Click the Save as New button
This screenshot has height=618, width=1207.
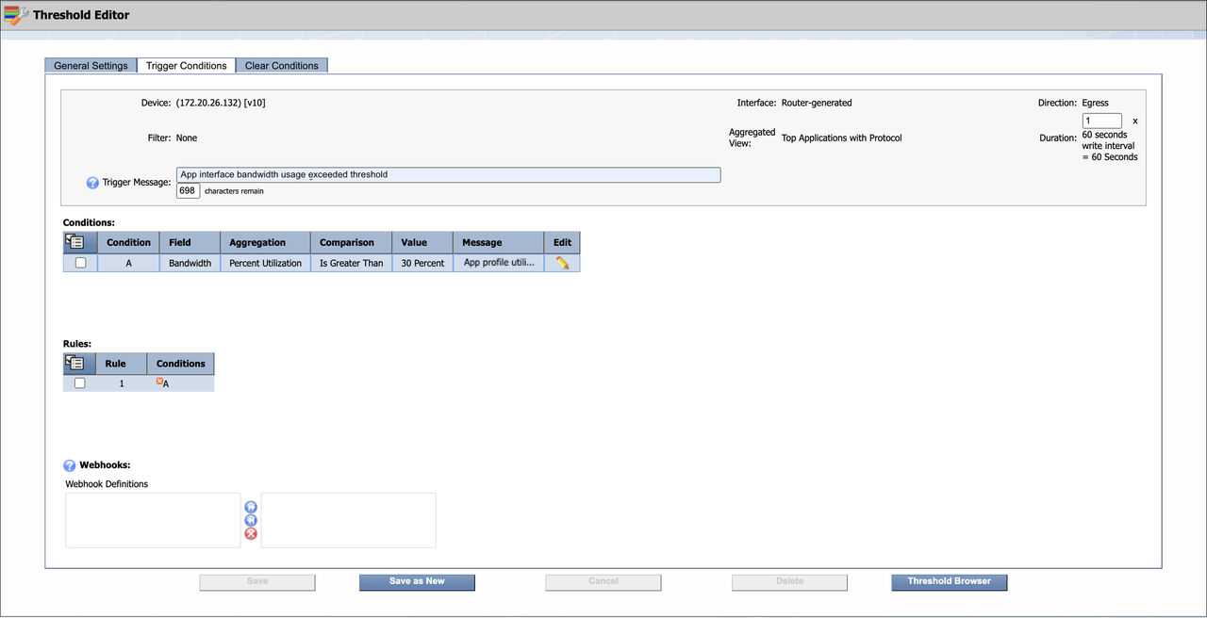(417, 582)
